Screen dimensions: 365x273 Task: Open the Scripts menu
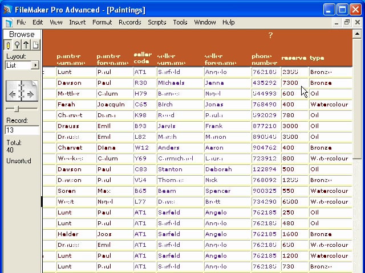pos(157,22)
